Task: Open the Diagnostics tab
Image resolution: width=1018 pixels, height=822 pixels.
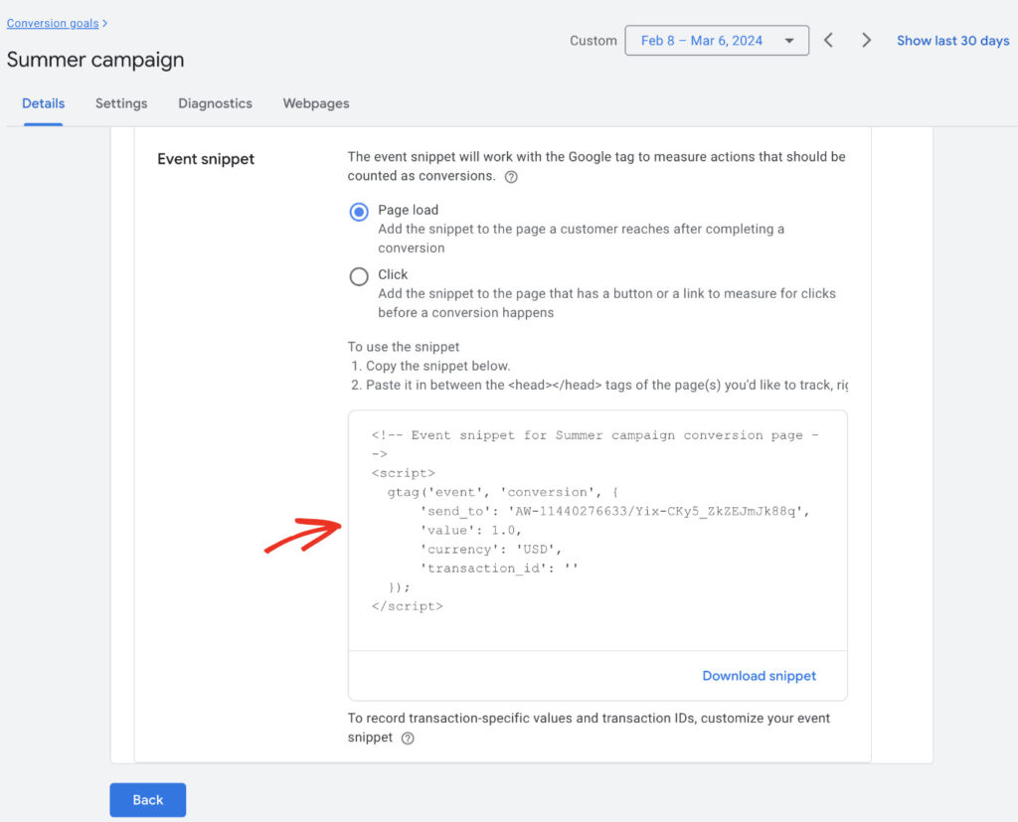Action: (x=215, y=103)
